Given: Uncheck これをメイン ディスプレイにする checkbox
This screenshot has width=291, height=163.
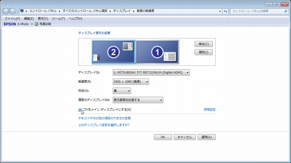Looking at the screenshot, I should pyautogui.click(x=80, y=110).
